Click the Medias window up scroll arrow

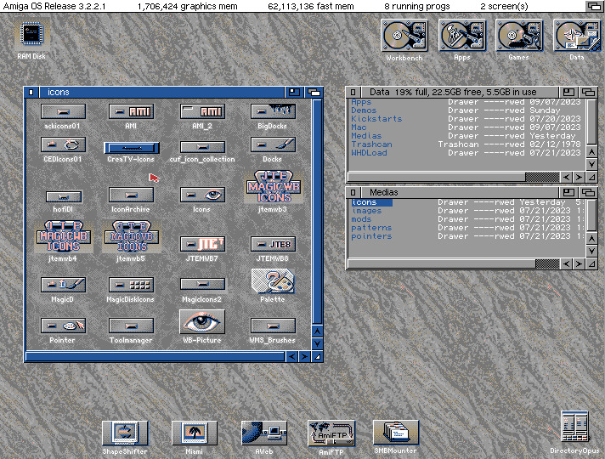pos(592,239)
